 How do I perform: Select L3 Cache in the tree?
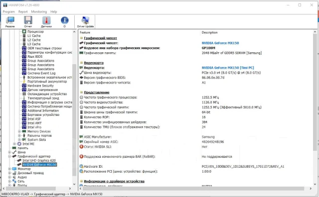pos(34,44)
